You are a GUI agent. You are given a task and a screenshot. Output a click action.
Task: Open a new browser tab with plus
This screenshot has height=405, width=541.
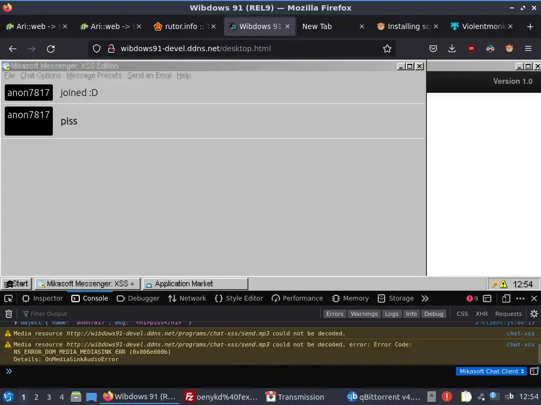coord(530,26)
